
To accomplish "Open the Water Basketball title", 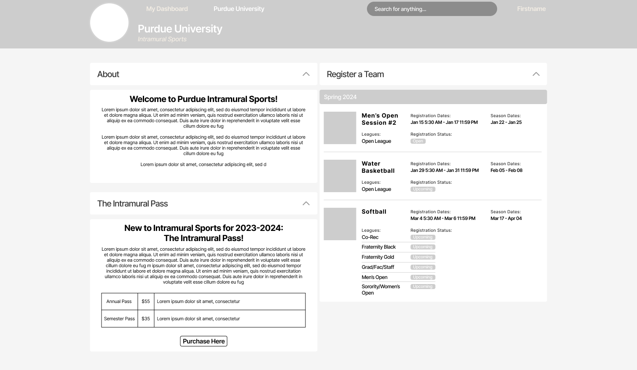I will (378, 167).
